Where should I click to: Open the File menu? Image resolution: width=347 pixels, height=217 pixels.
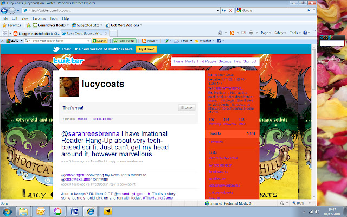tap(5, 18)
